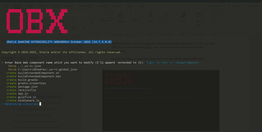Apply superscript formatting in Word ribbon
The width and height of the screenshot is (262, 132).
83,21
